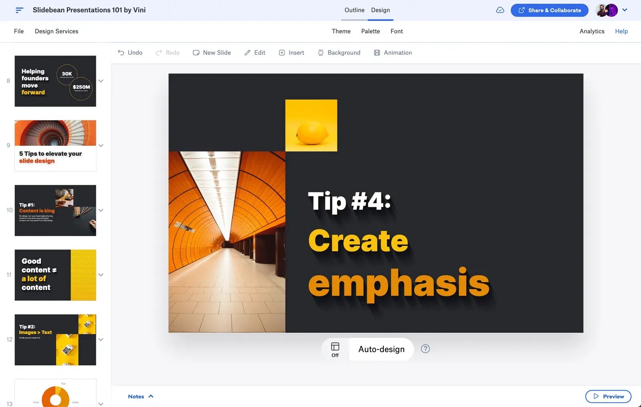The height and width of the screenshot is (407, 641).
Task: Switch to the Outline tab
Action: coord(354,10)
